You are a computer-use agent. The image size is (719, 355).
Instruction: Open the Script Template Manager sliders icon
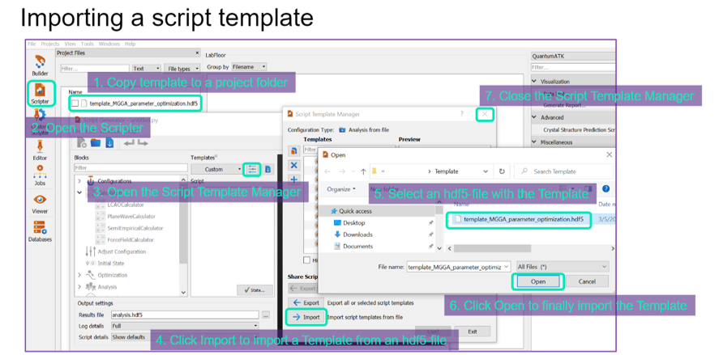click(251, 169)
